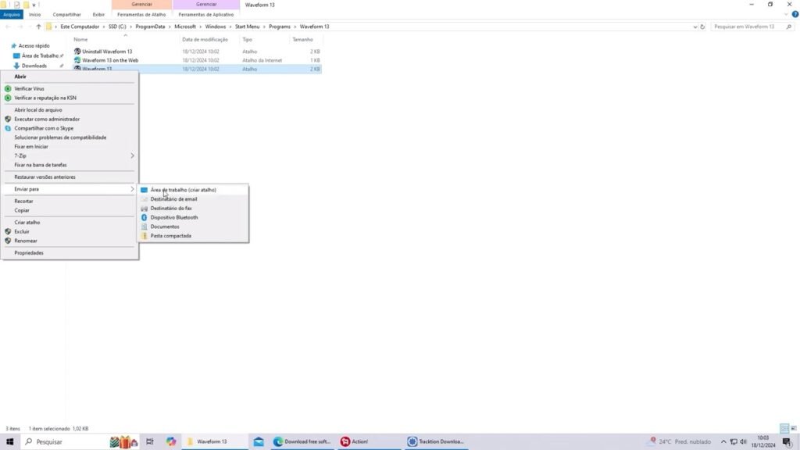Click the Este Computador breadcrumb segment

coord(80,27)
